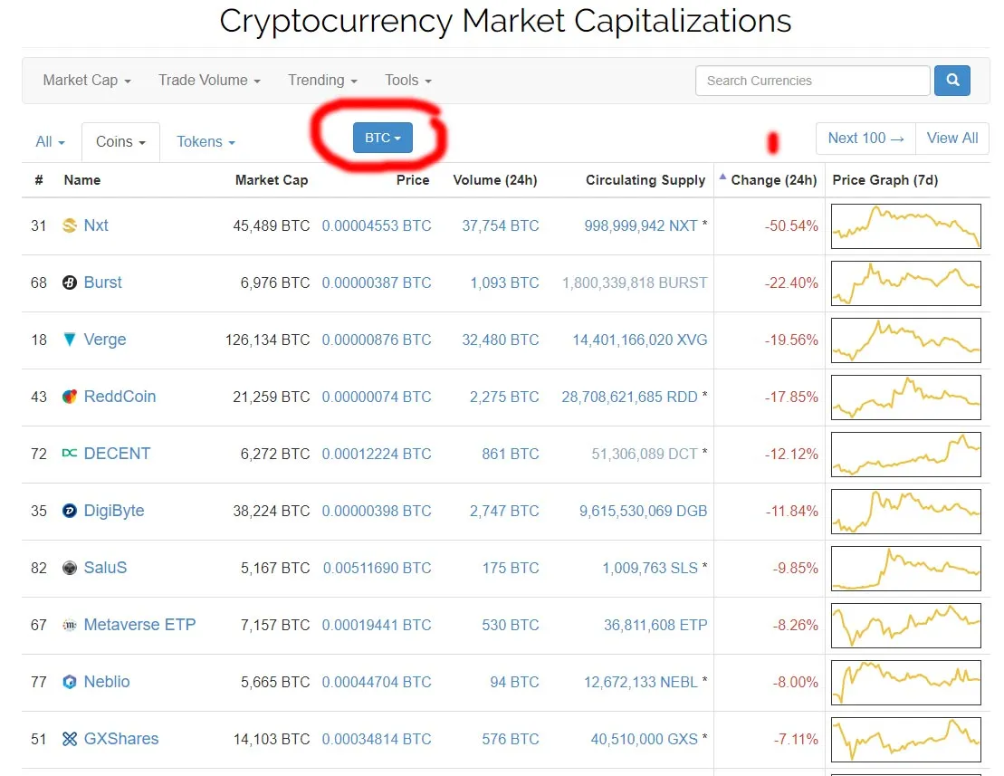The image size is (1004, 776).
Task: Open the DECENT 7-day price graph
Action: pos(906,454)
